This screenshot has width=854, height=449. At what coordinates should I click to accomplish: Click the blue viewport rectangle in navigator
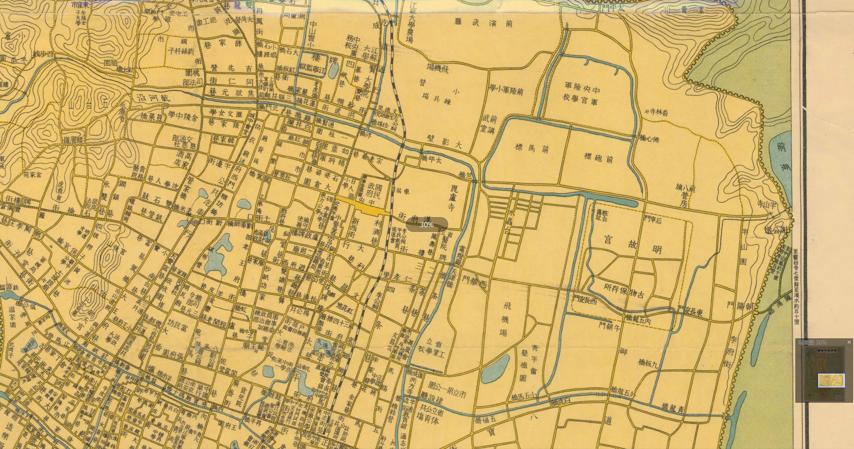pyautogui.click(x=831, y=380)
